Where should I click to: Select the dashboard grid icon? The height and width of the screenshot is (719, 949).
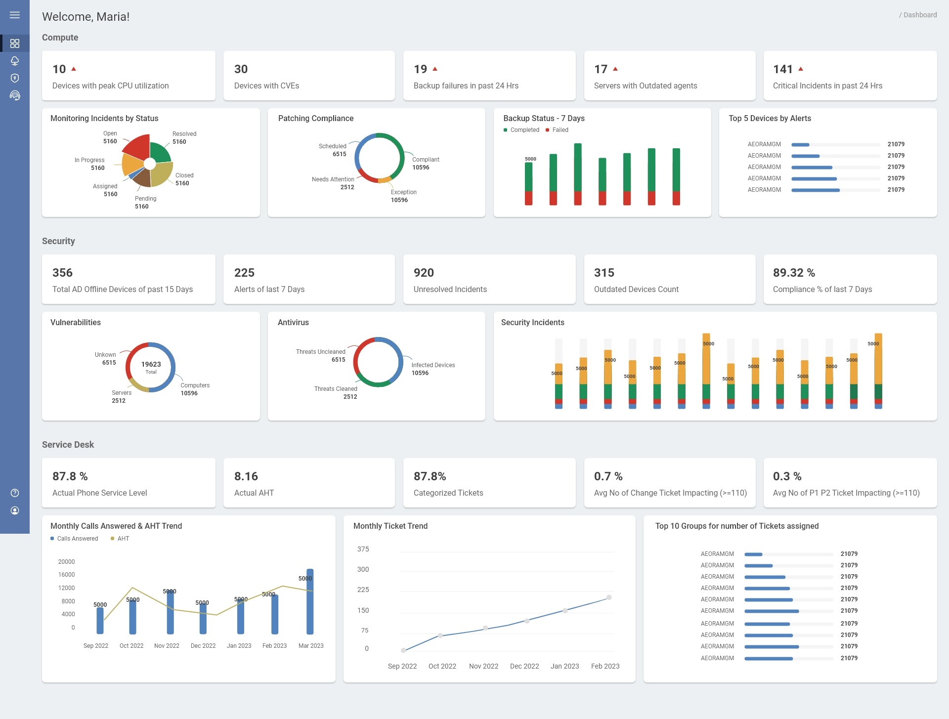[15, 43]
